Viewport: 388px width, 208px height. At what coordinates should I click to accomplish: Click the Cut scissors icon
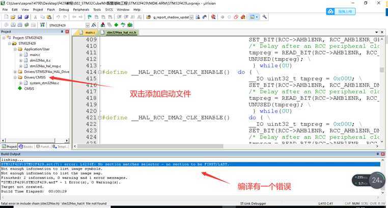coord(35,17)
